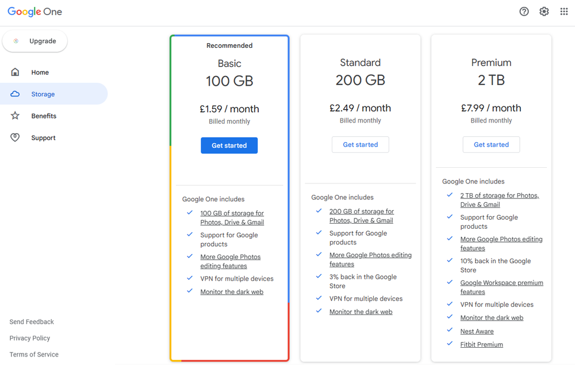This screenshot has height=365, width=575.
Task: Open the Fitbit Premium link
Action: coord(481,345)
